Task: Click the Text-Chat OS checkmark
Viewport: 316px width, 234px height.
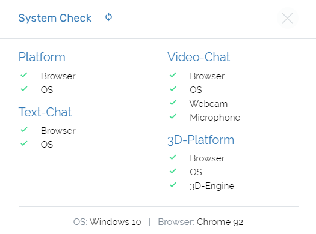Action: (24, 143)
